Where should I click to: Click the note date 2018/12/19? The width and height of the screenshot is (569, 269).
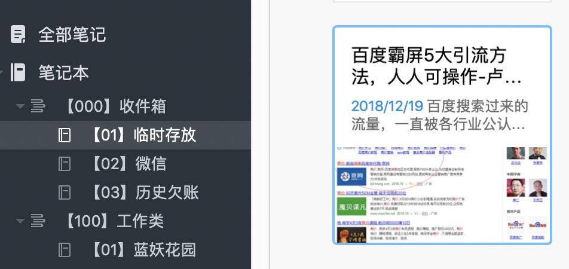tap(387, 106)
